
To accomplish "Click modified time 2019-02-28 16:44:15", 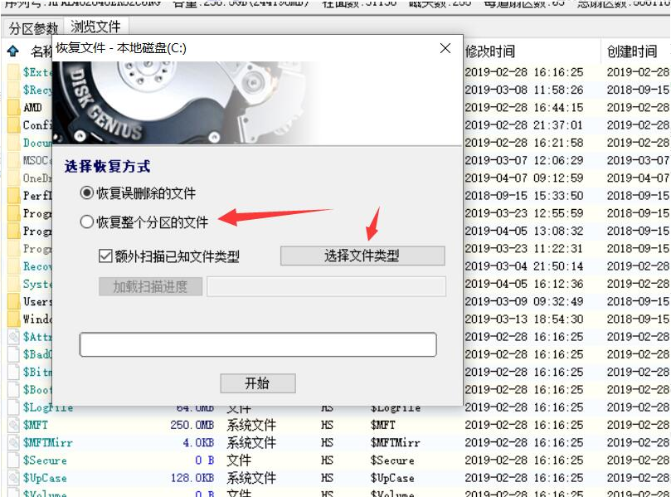I will 524,107.
